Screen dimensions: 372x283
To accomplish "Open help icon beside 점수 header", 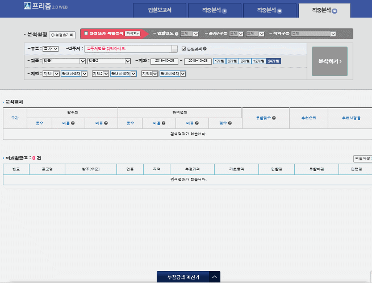I will pos(229,123).
